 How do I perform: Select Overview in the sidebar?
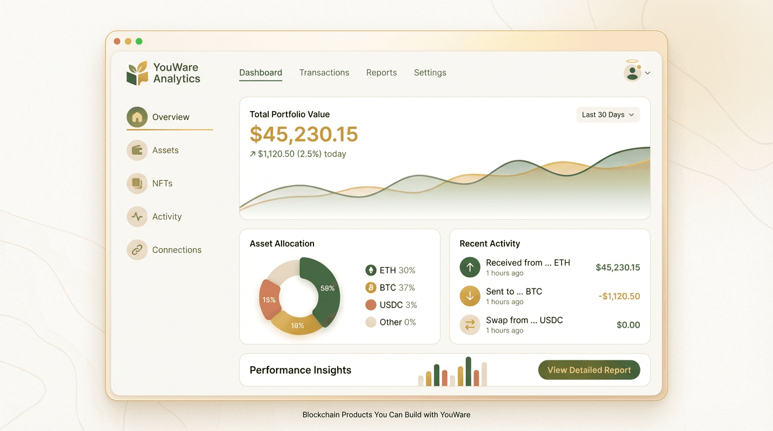pyautogui.click(x=170, y=118)
